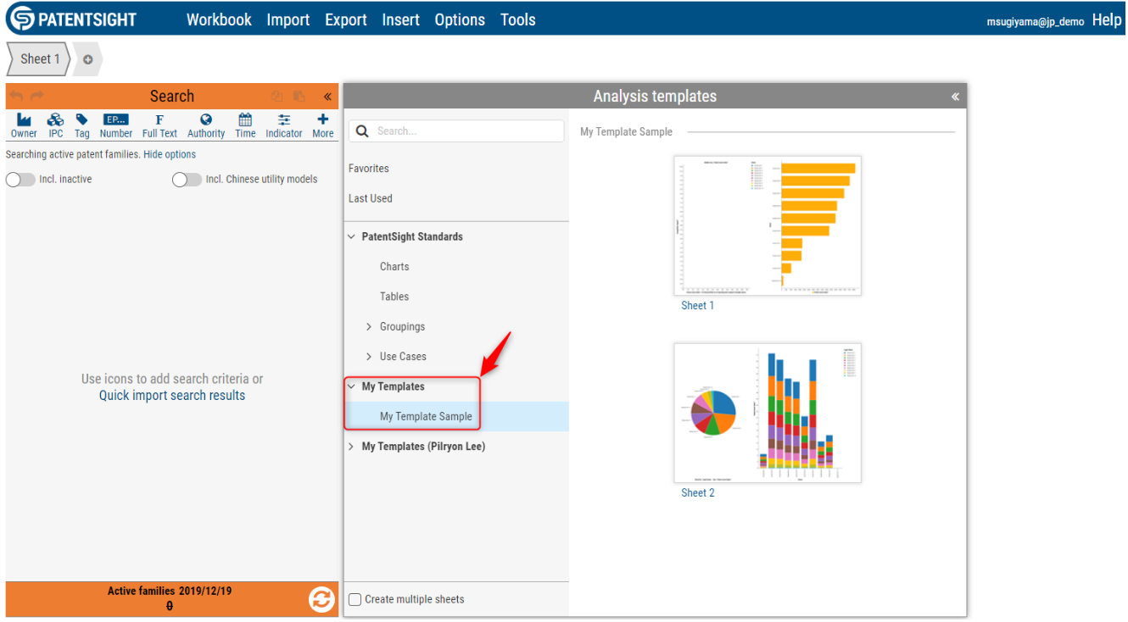Add a Full Text search criterion
Image resolution: width=1128 pixels, height=622 pixels.
coord(159,125)
